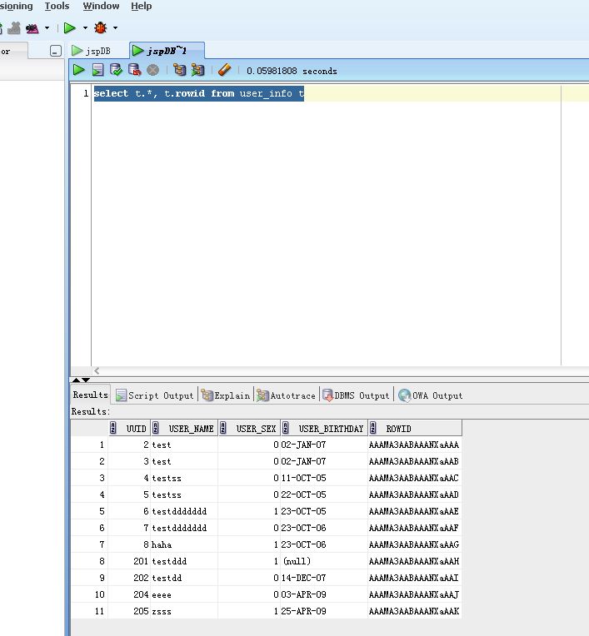Select the 'eeee' user name cell
This screenshot has height=636, width=589.
pos(184,594)
